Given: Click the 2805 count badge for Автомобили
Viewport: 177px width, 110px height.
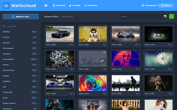Looking at the screenshot, I should (x=33, y=59).
